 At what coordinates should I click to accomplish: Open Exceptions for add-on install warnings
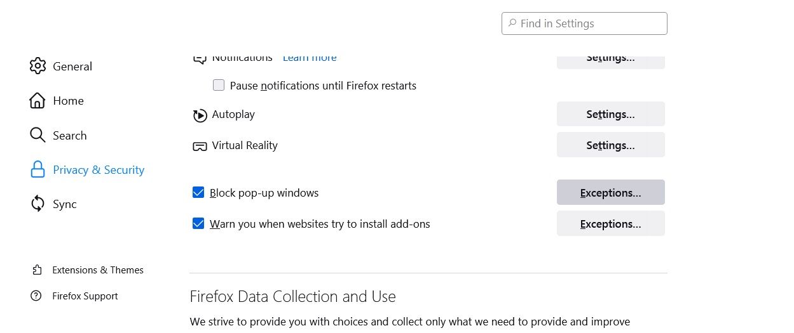(x=610, y=223)
